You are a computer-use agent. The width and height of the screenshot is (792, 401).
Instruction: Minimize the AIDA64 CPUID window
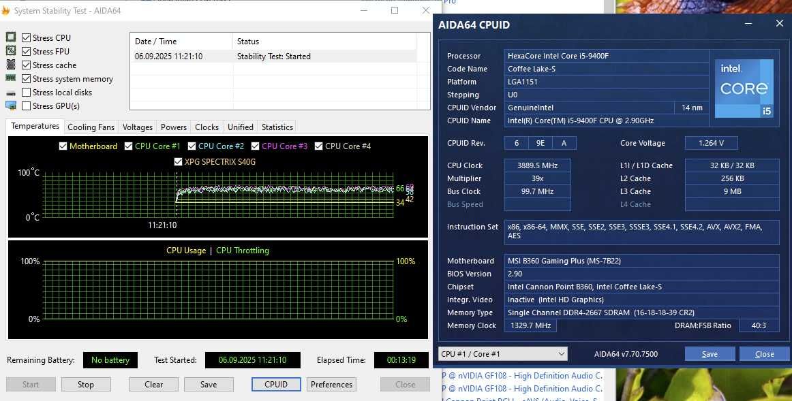tap(748, 24)
